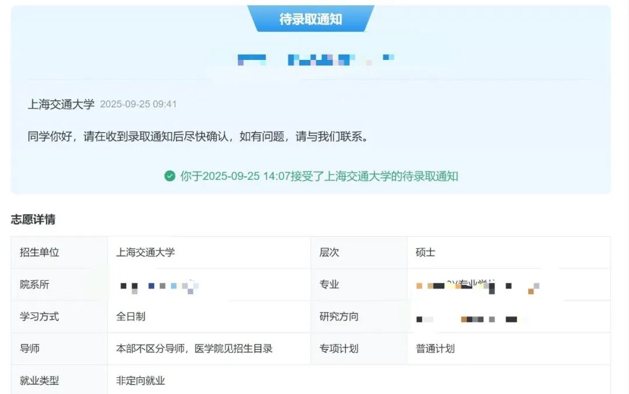Select the blurred university logo at top
Screen dimensions: 629x394
coord(314,58)
